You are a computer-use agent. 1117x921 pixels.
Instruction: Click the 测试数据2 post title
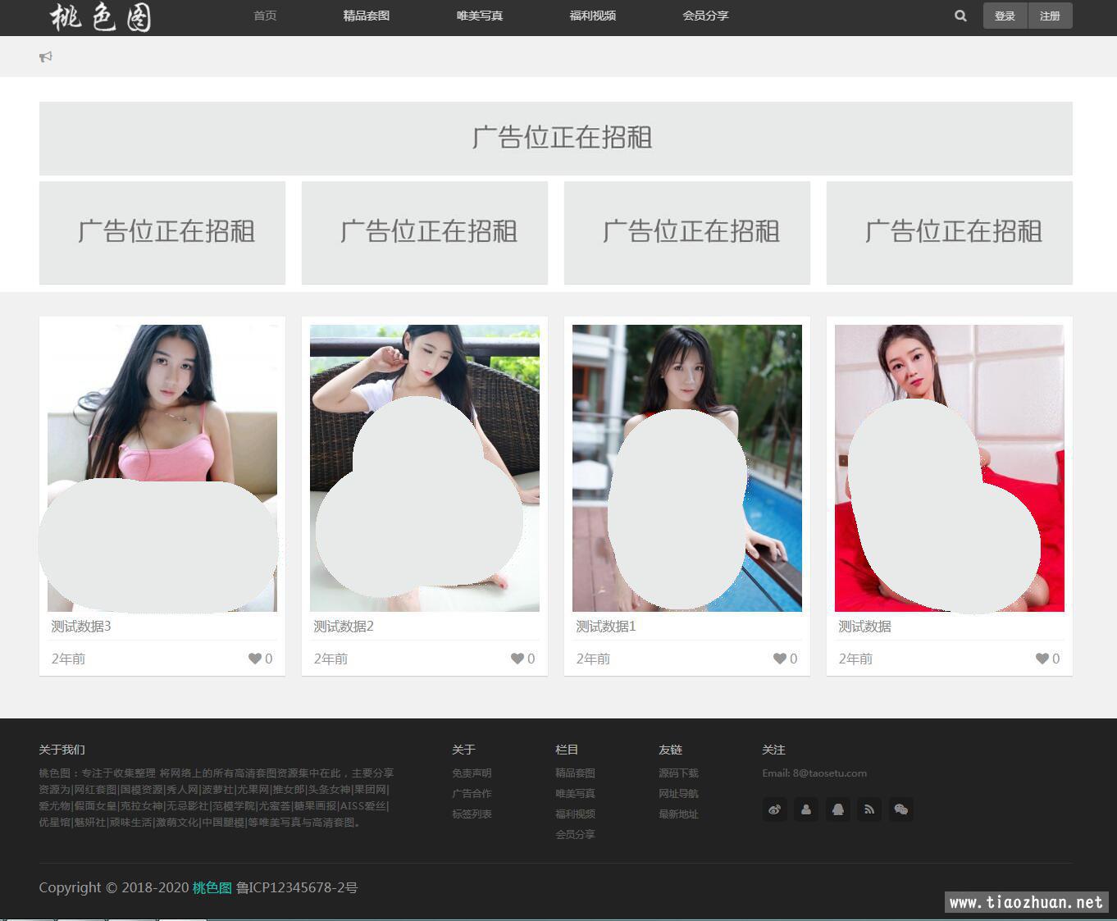[344, 627]
